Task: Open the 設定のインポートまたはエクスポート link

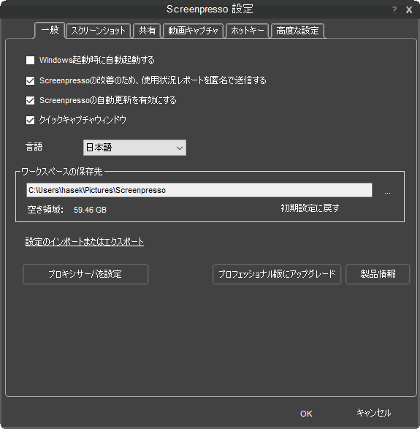Action: (x=85, y=242)
